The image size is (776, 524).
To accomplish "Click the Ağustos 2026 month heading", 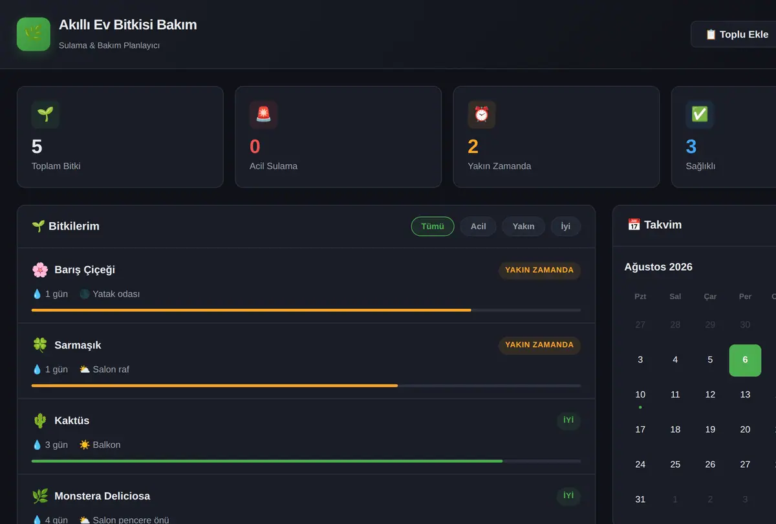I will (658, 267).
